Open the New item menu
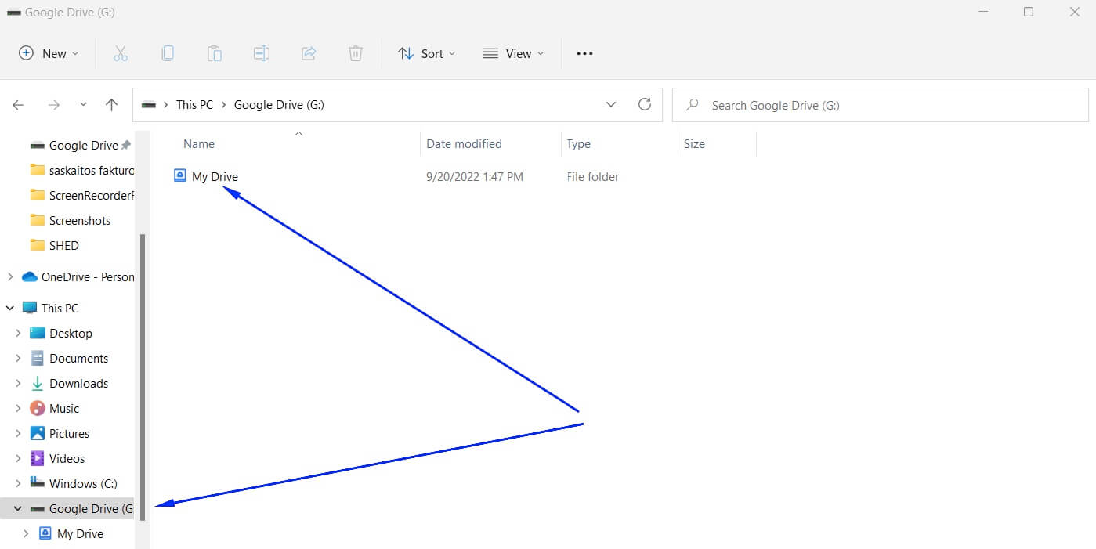 (49, 53)
